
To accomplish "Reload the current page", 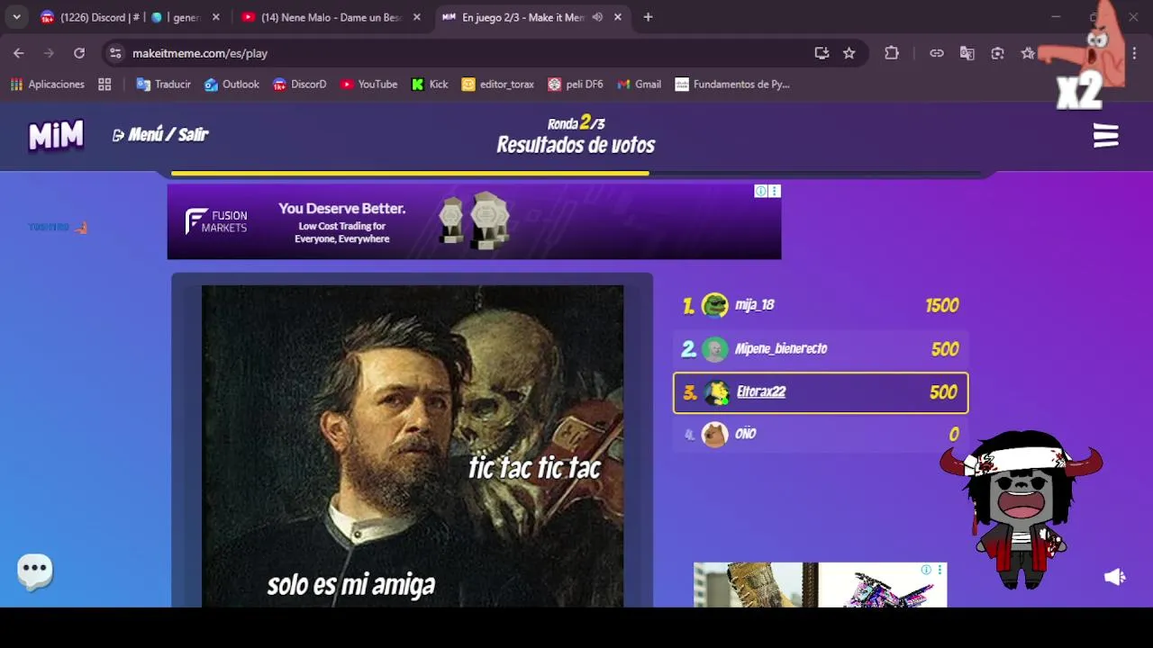I will click(x=79, y=53).
